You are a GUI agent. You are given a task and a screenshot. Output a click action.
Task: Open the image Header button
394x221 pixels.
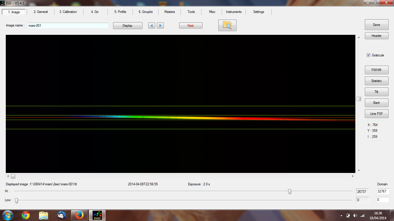(x=376, y=36)
